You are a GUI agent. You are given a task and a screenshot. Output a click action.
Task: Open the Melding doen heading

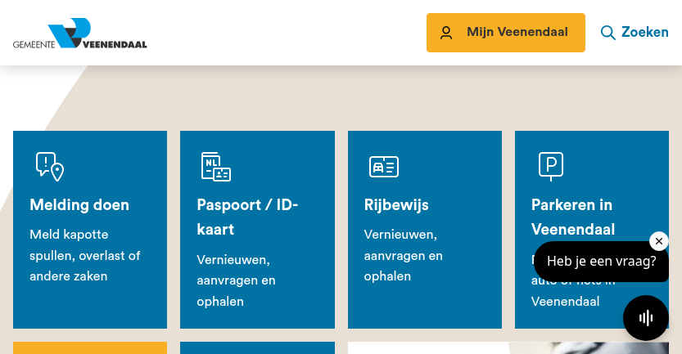pyautogui.click(x=79, y=204)
